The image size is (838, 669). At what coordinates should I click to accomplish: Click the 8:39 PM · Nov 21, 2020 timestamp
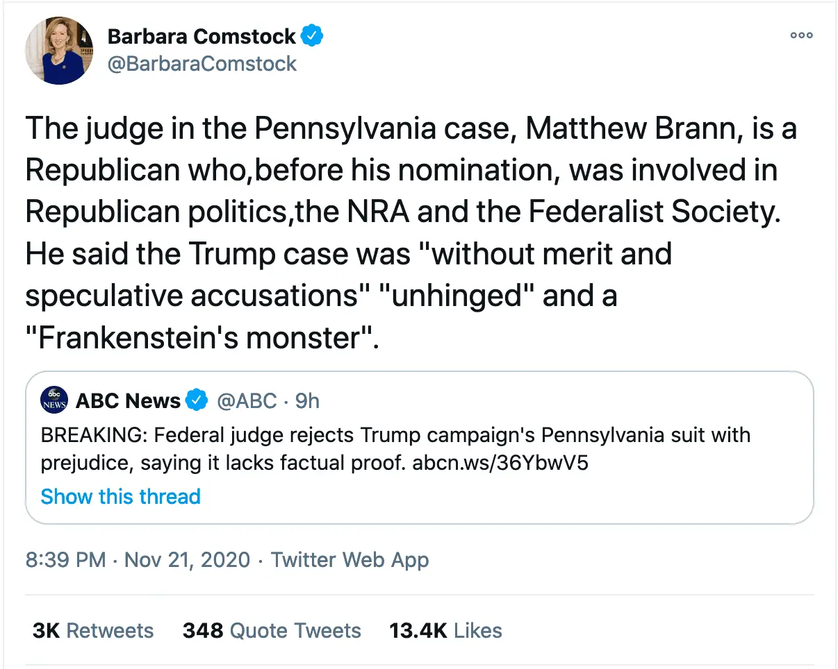click(138, 560)
